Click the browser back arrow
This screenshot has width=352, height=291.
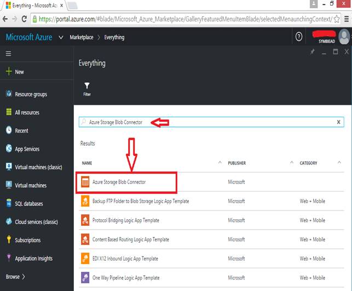tap(5, 19)
